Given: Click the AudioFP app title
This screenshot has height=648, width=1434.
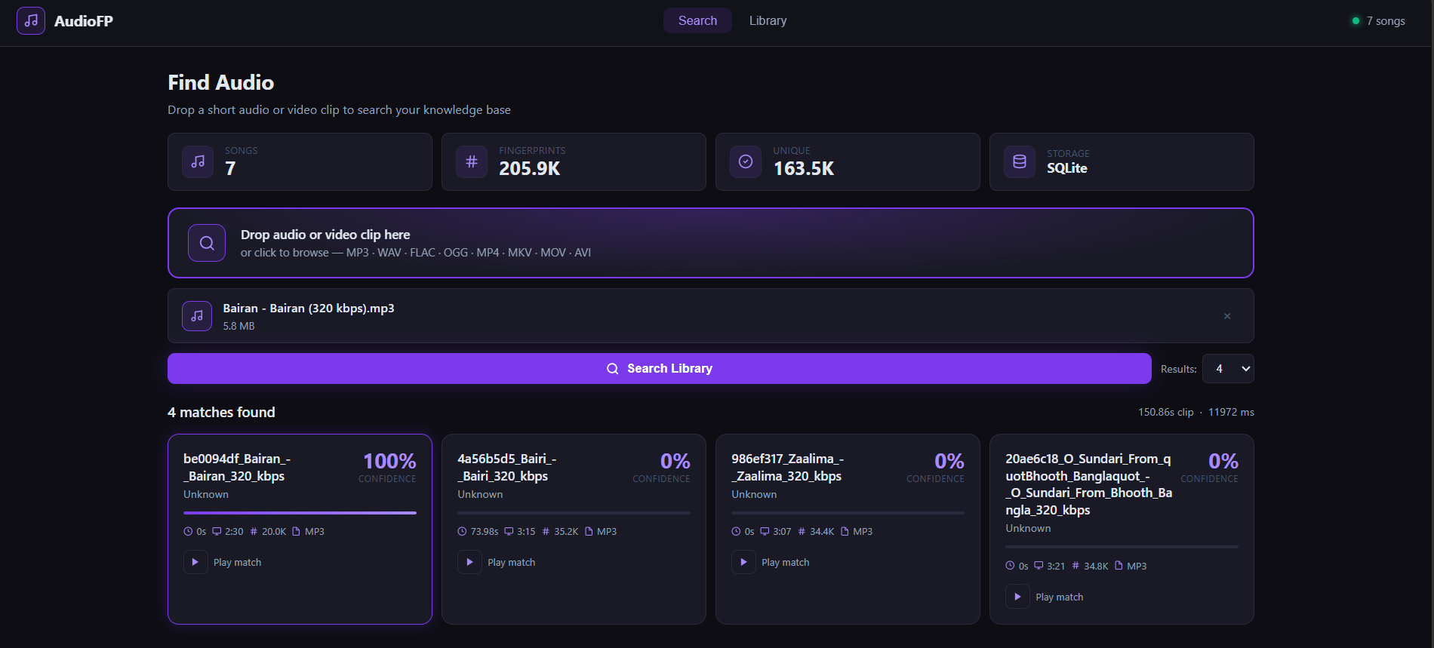Looking at the screenshot, I should coord(84,21).
